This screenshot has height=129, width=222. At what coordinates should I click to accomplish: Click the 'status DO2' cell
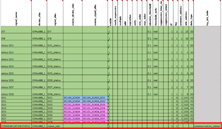pos(16,50)
